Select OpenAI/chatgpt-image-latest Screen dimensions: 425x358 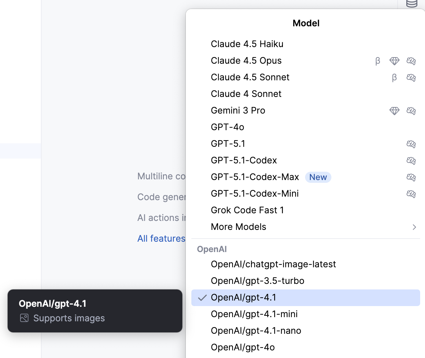274,264
